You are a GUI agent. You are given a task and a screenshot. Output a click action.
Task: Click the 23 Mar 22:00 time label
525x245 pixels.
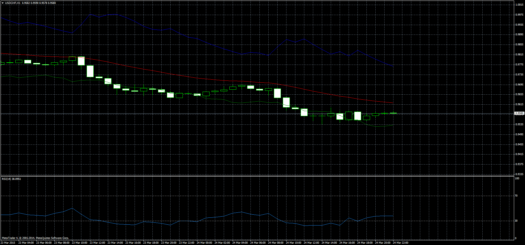coord(186,243)
